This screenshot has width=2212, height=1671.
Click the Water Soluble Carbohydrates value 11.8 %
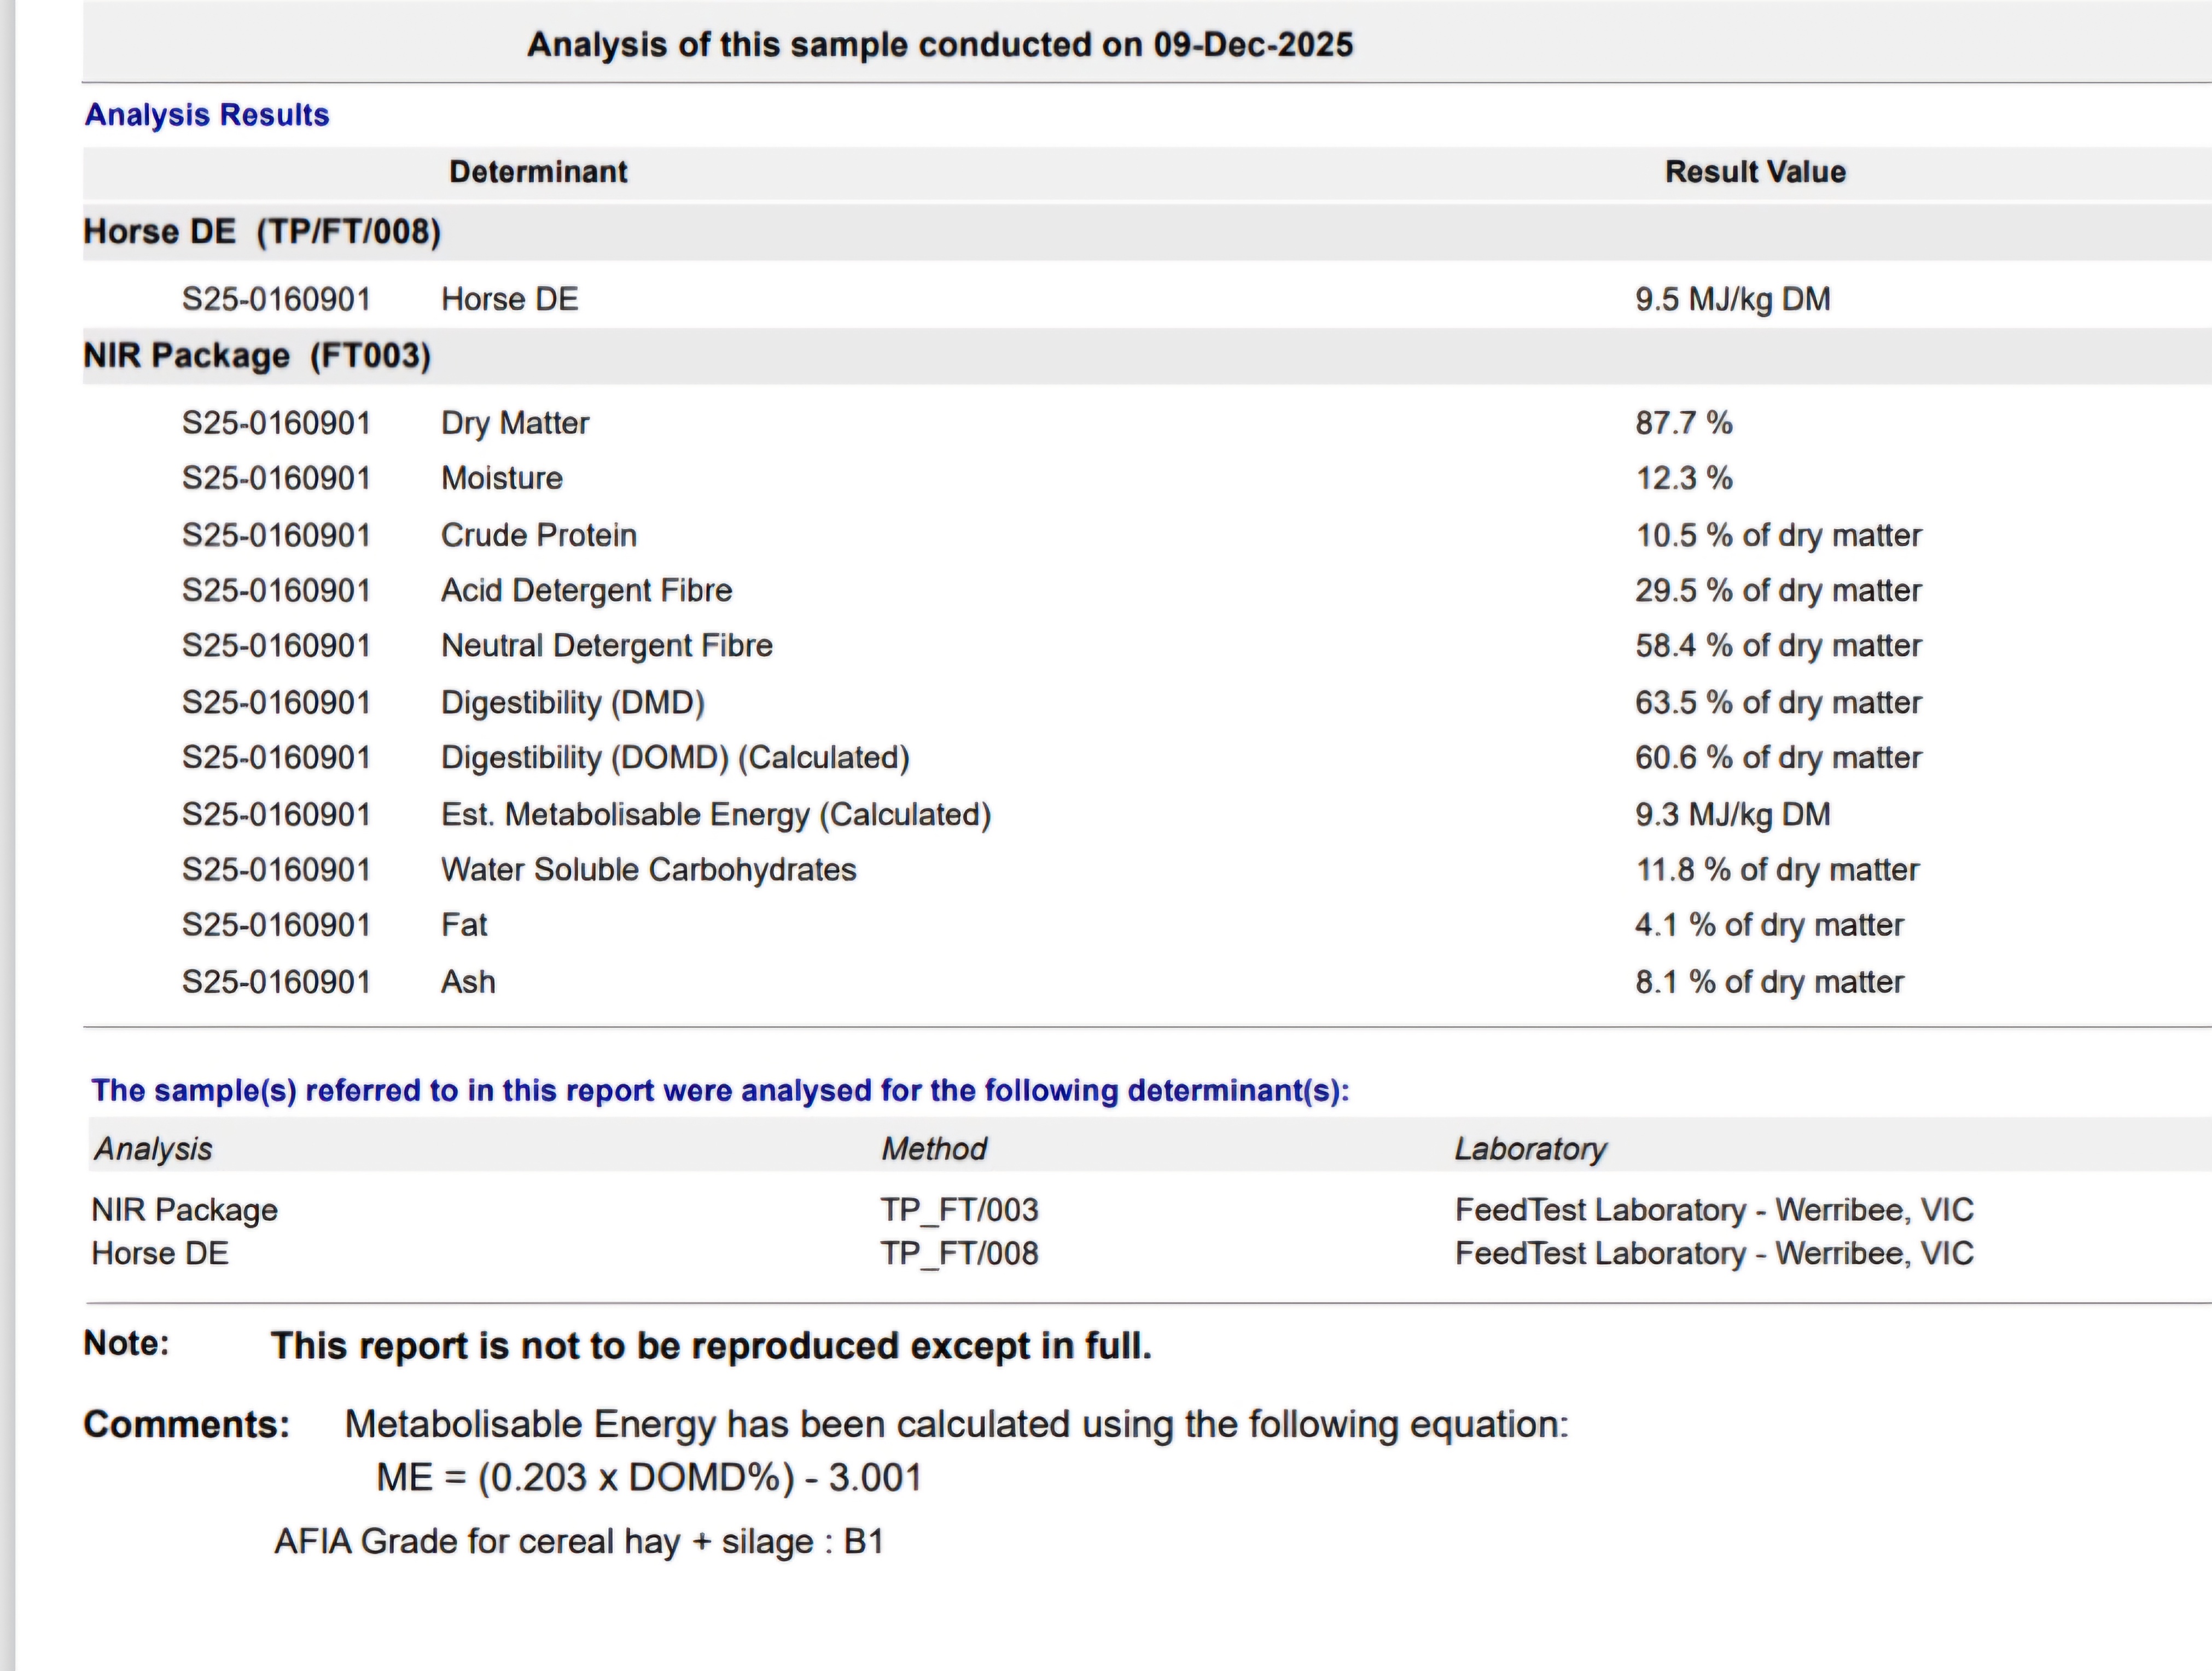(1777, 869)
